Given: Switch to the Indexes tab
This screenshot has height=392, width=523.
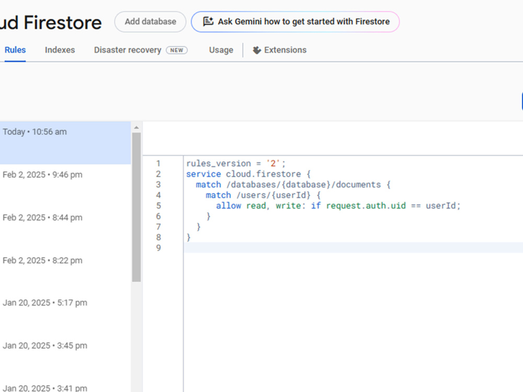Looking at the screenshot, I should tap(60, 50).
